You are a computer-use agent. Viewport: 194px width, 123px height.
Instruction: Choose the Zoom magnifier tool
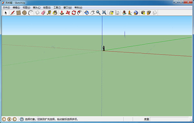[x=98, y=13]
